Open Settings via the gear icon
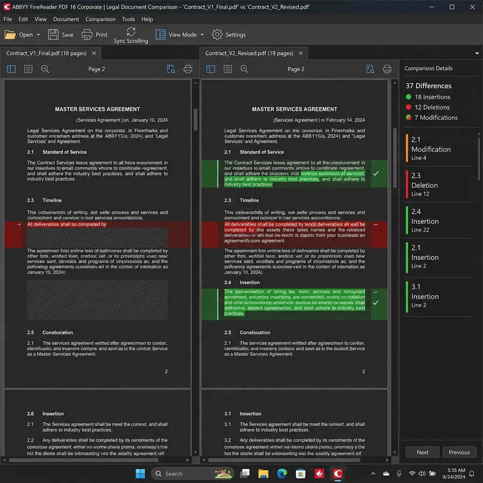Viewport: 483px width, 483px height. click(x=217, y=34)
